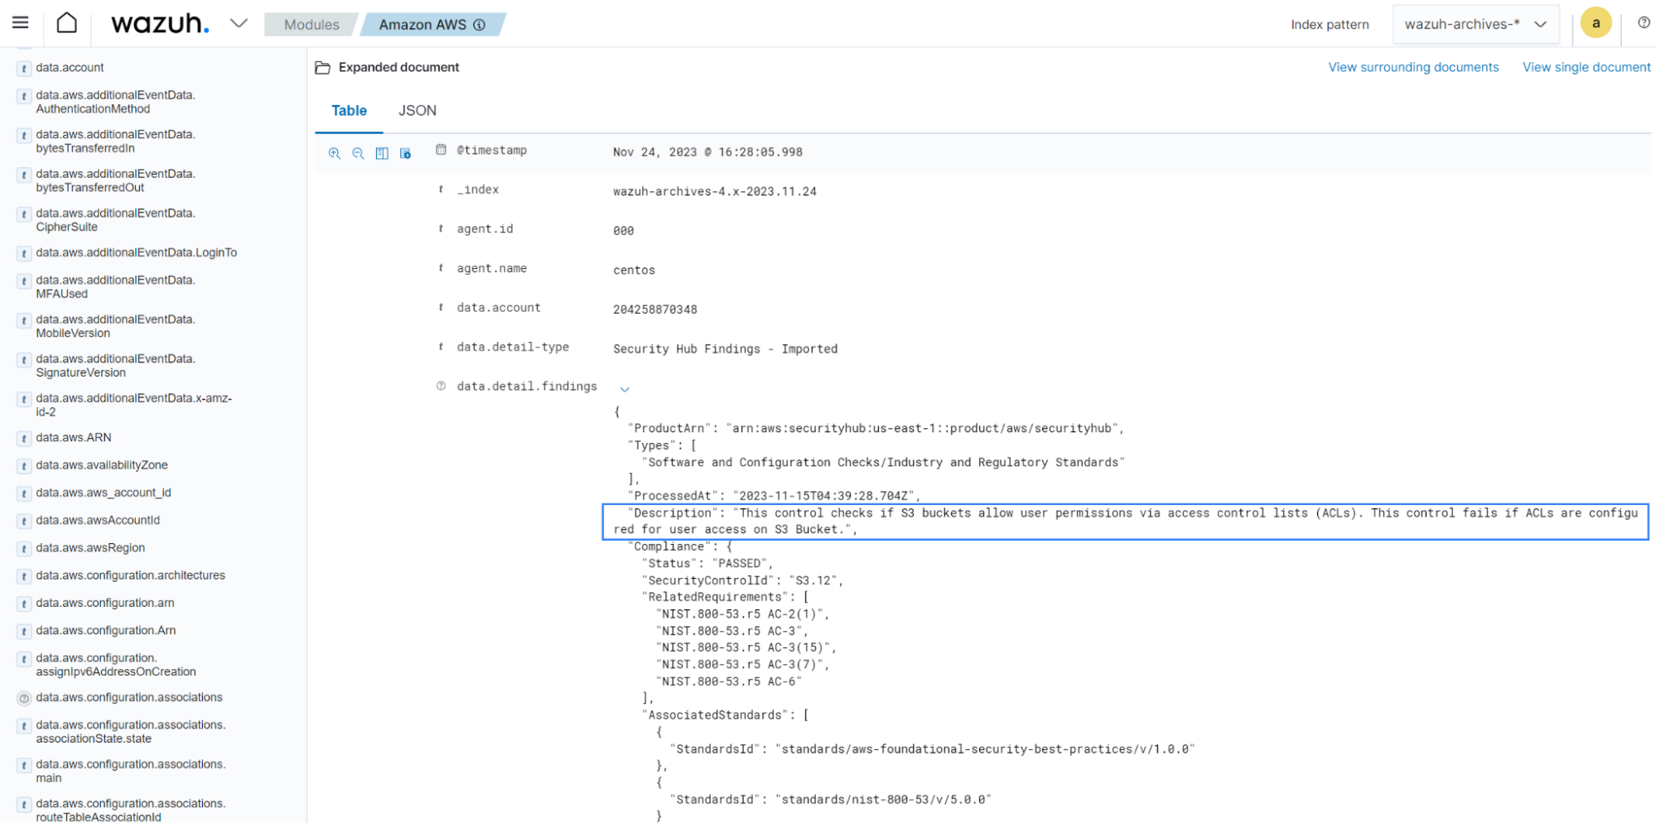
Task: Open the Wazuh section dropdown chevron
Action: tap(239, 23)
